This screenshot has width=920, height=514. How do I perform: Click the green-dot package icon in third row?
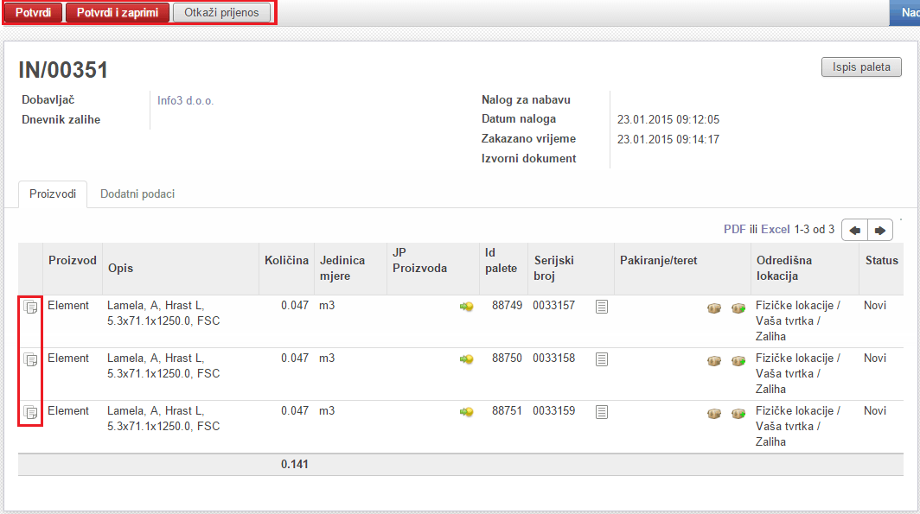click(x=738, y=413)
